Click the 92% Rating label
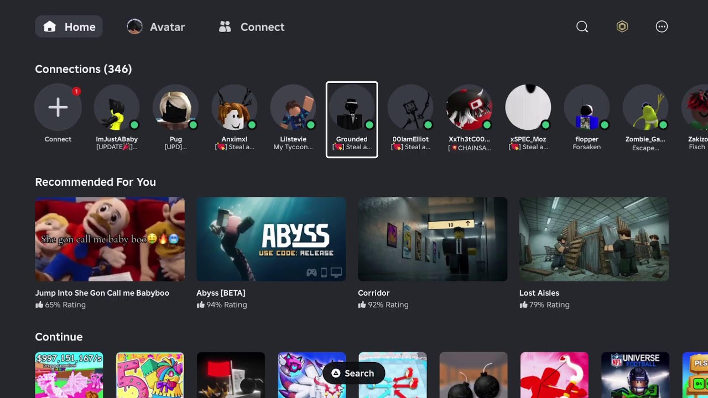The height and width of the screenshot is (398, 708). pos(383,305)
